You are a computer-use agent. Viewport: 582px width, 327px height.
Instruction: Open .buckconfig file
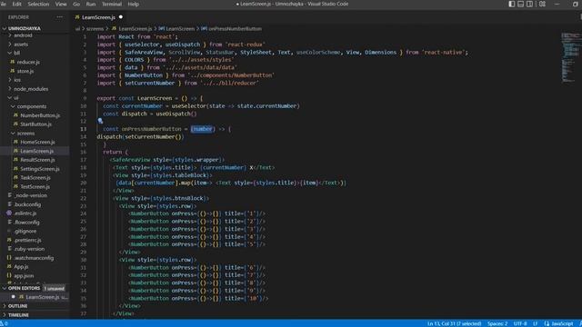coord(35,204)
